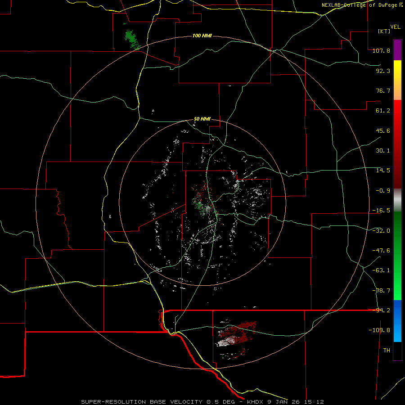405x405 pixels.
Task: Click the 50 NMI range ring label
Action: (x=202, y=119)
